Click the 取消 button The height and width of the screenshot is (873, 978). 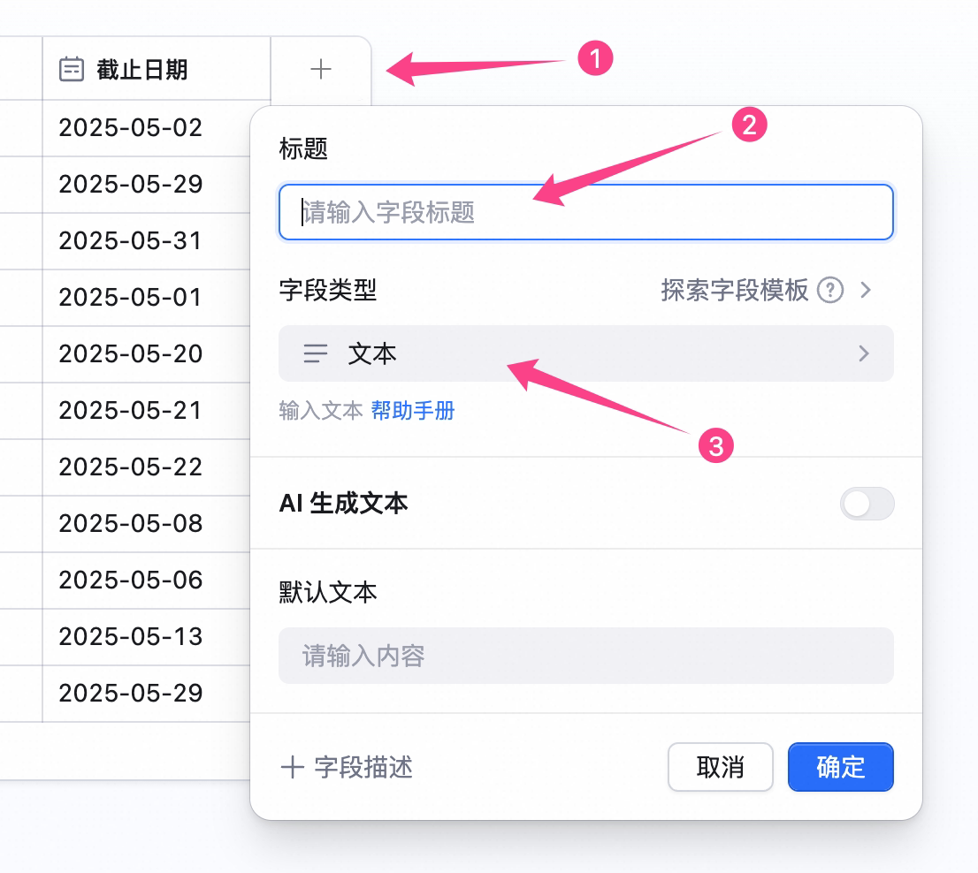[x=721, y=767]
